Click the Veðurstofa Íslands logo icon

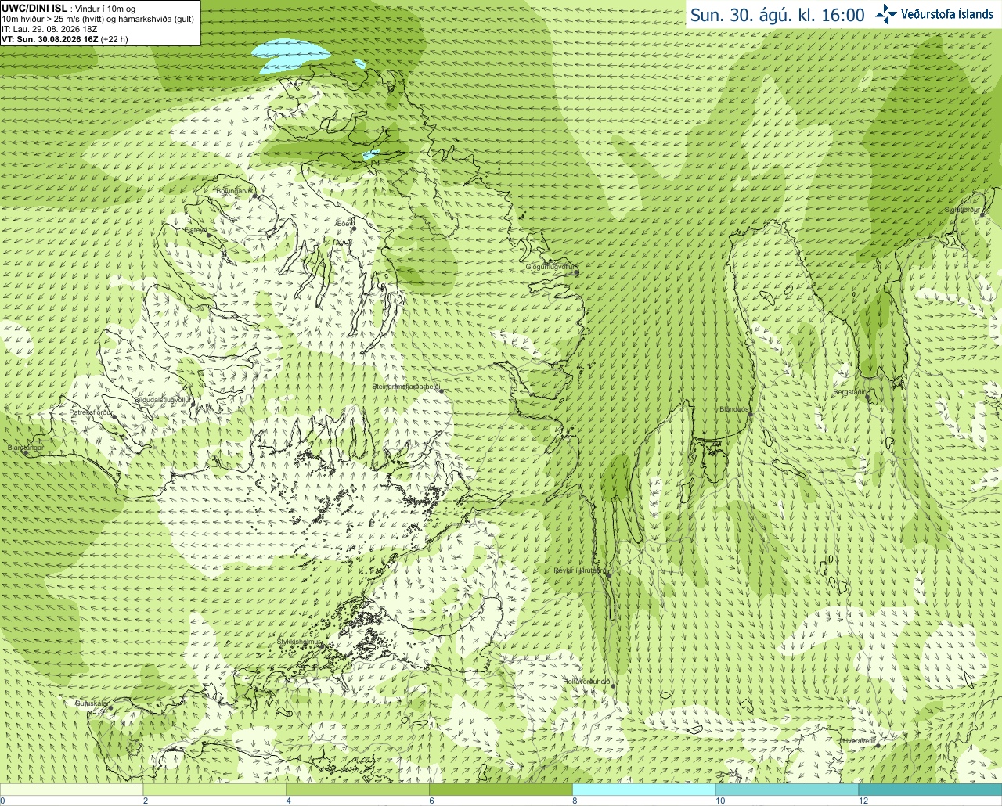click(886, 14)
